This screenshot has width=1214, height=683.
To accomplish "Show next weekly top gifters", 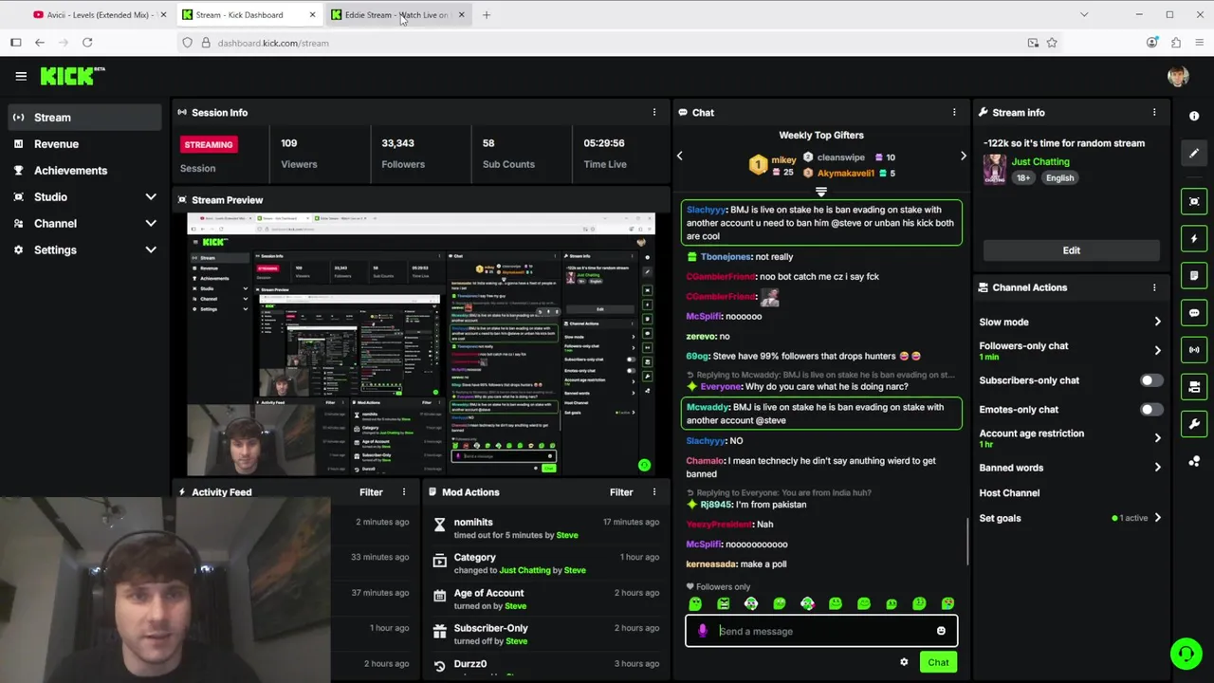I will 963,156.
